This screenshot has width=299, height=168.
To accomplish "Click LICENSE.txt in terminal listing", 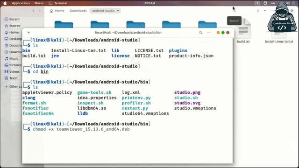I will (x=149, y=51).
